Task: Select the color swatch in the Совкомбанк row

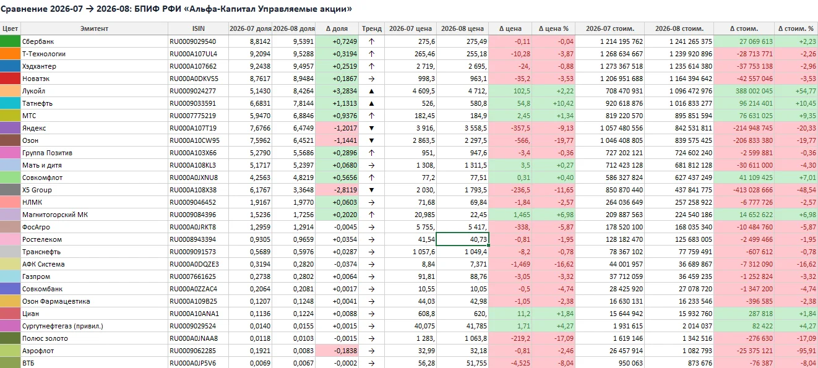Action: 10,289
